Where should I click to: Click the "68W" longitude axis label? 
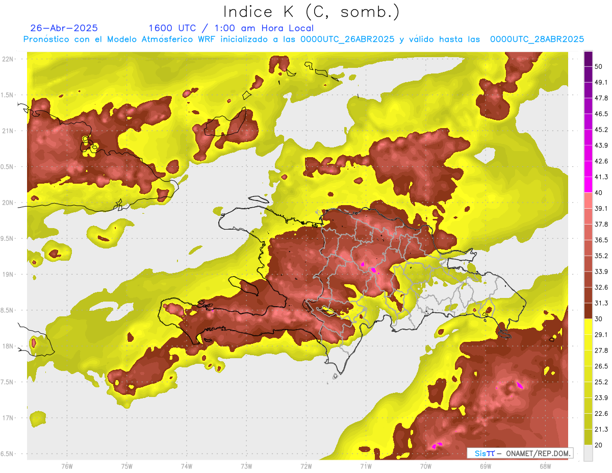pyautogui.click(x=545, y=466)
